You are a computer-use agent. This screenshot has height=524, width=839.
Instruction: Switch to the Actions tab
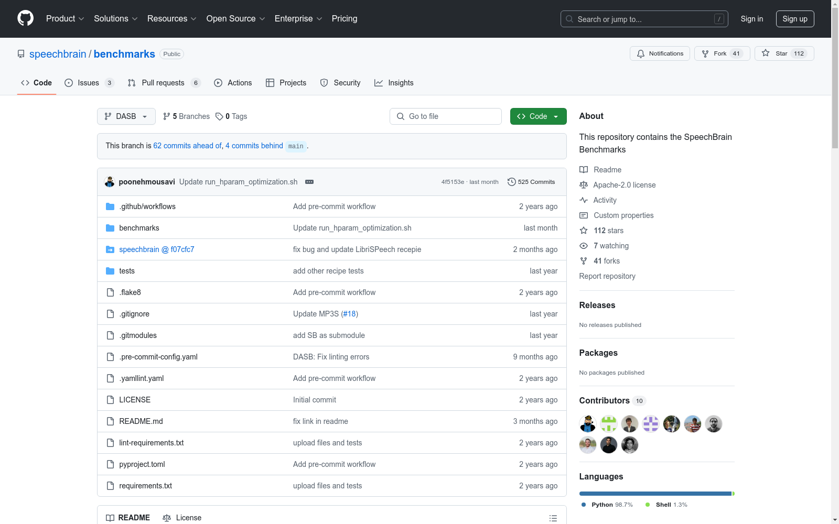[233, 83]
